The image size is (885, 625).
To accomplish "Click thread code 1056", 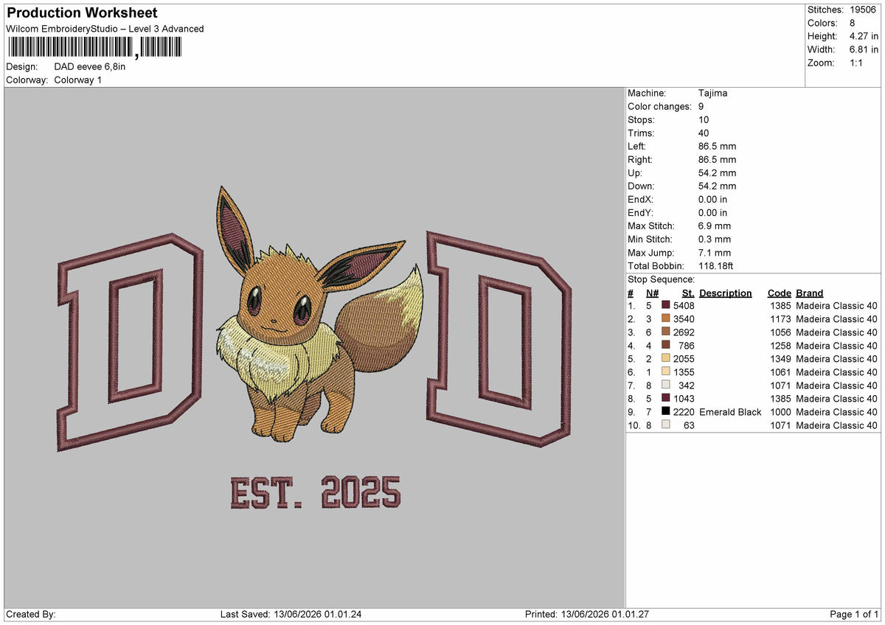I will pyautogui.click(x=781, y=332).
